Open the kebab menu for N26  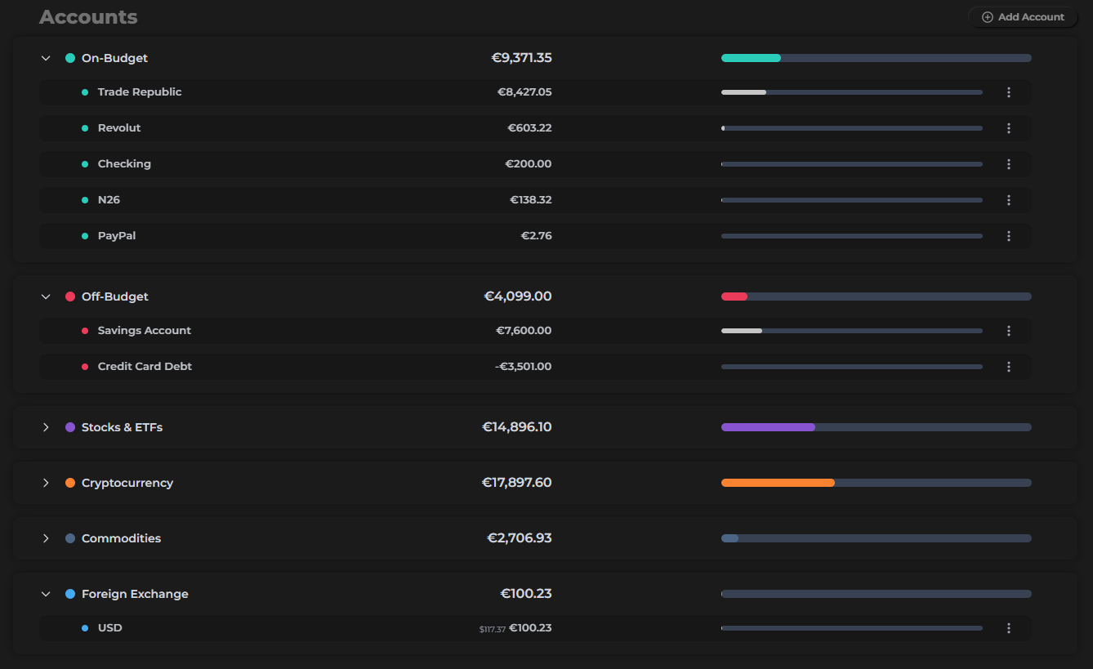coord(1008,200)
